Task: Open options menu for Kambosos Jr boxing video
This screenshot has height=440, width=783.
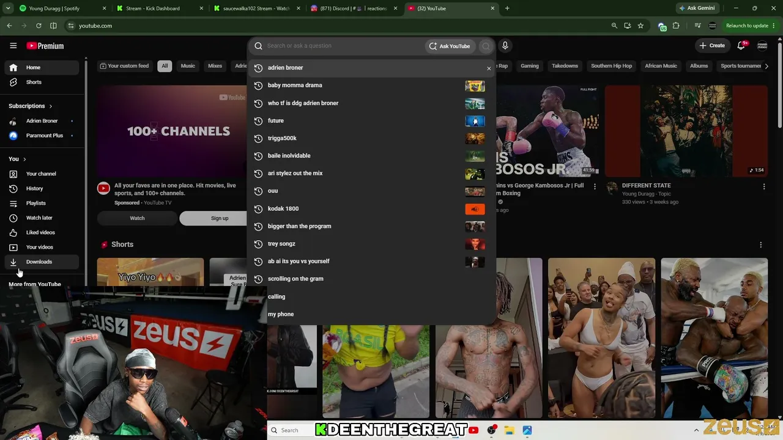Action: click(x=595, y=186)
